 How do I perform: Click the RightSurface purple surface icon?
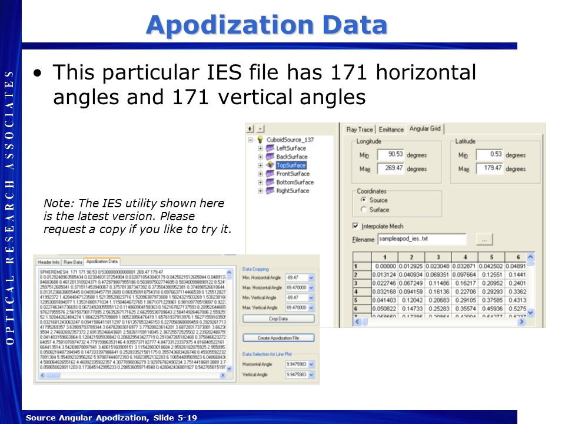click(x=270, y=191)
